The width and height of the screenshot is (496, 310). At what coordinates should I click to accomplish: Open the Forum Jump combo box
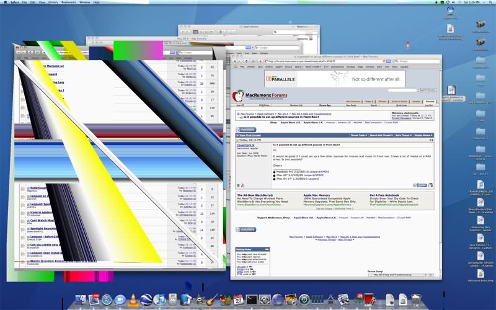pyautogui.click(x=397, y=275)
